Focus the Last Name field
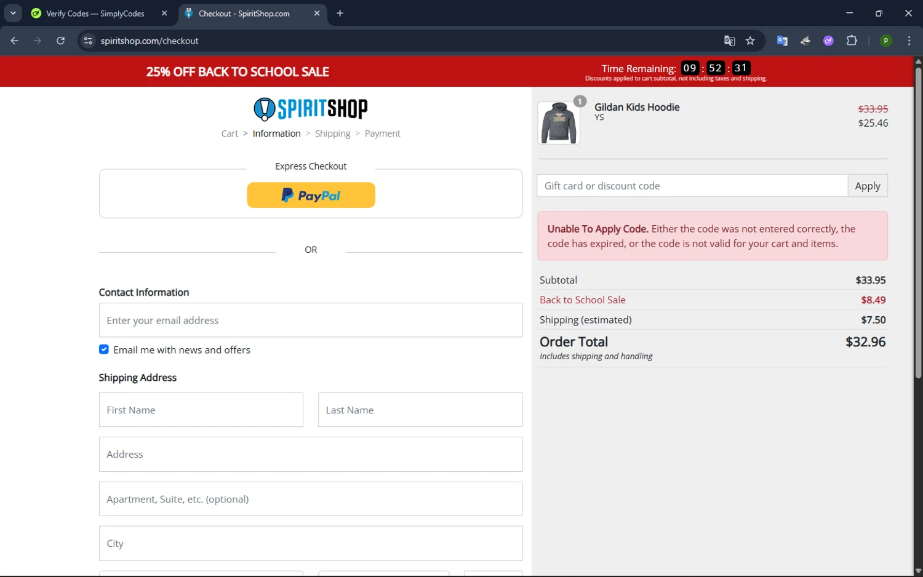The image size is (923, 577). (420, 410)
